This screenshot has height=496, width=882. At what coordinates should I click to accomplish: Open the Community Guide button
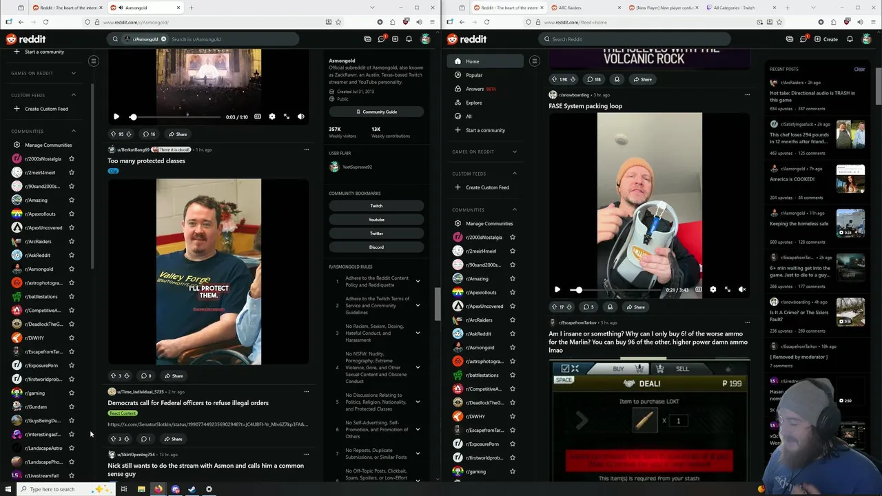click(x=376, y=112)
